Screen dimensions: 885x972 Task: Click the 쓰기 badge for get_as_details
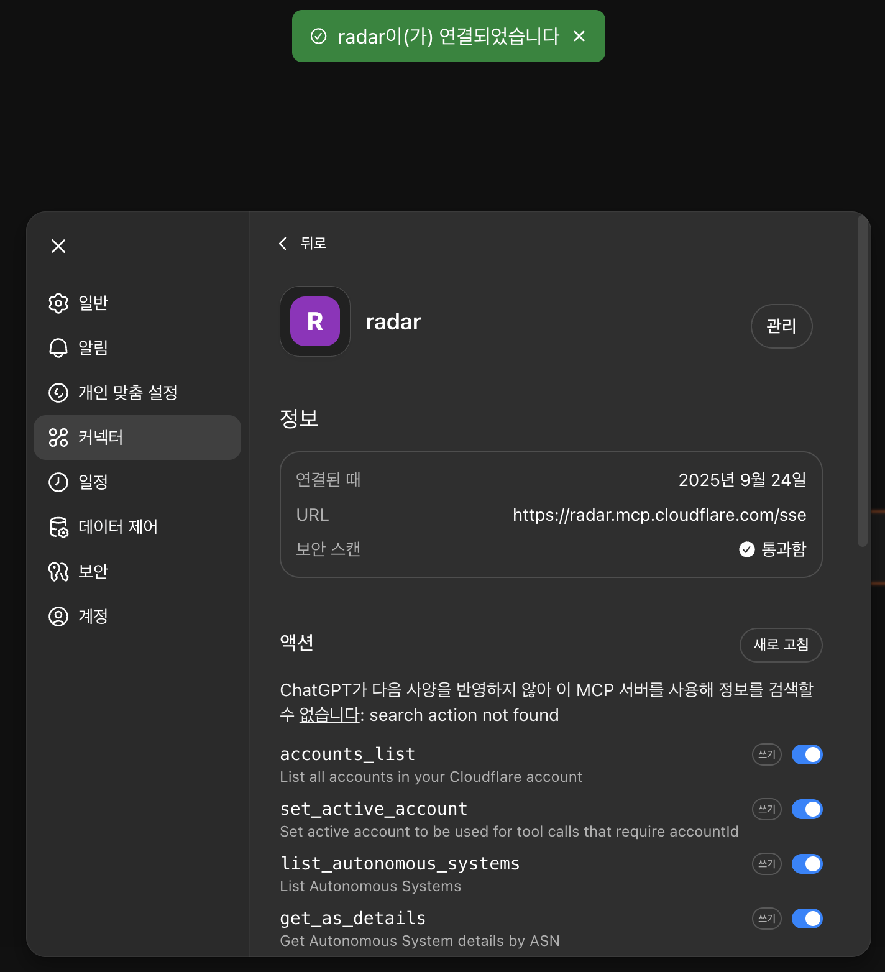tap(767, 919)
